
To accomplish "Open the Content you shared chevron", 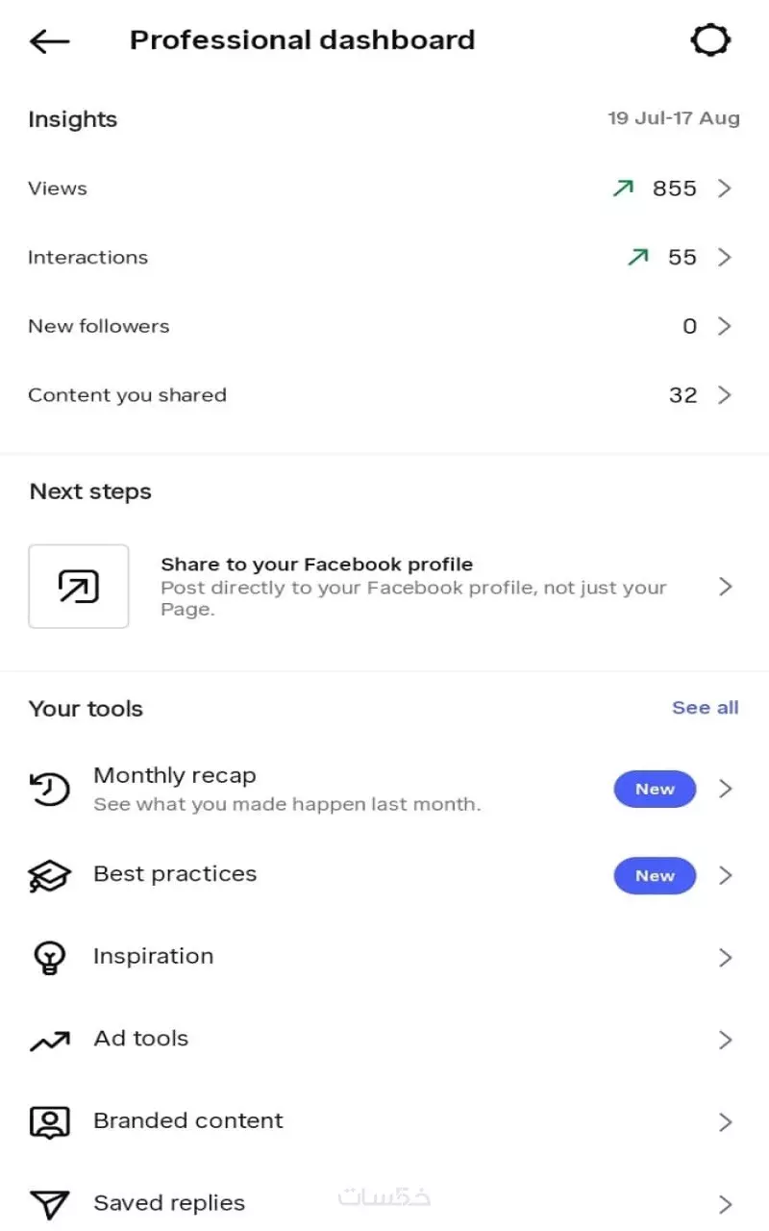I will [725, 395].
